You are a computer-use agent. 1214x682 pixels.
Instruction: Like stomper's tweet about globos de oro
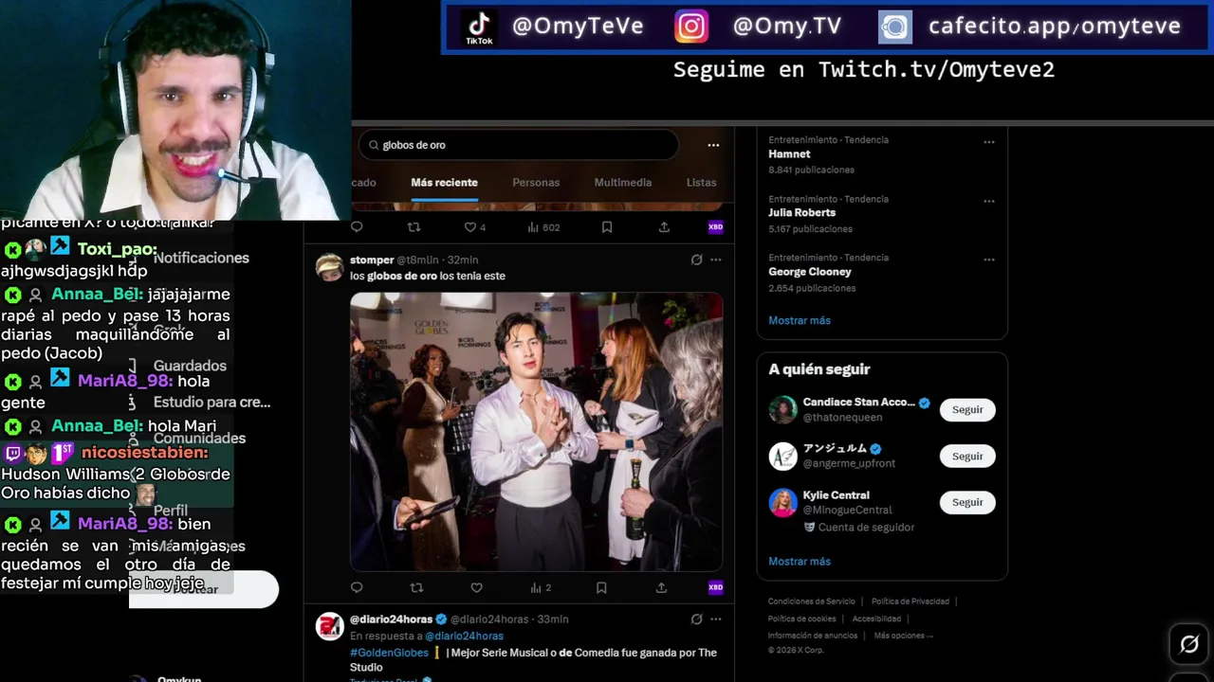[476, 587]
